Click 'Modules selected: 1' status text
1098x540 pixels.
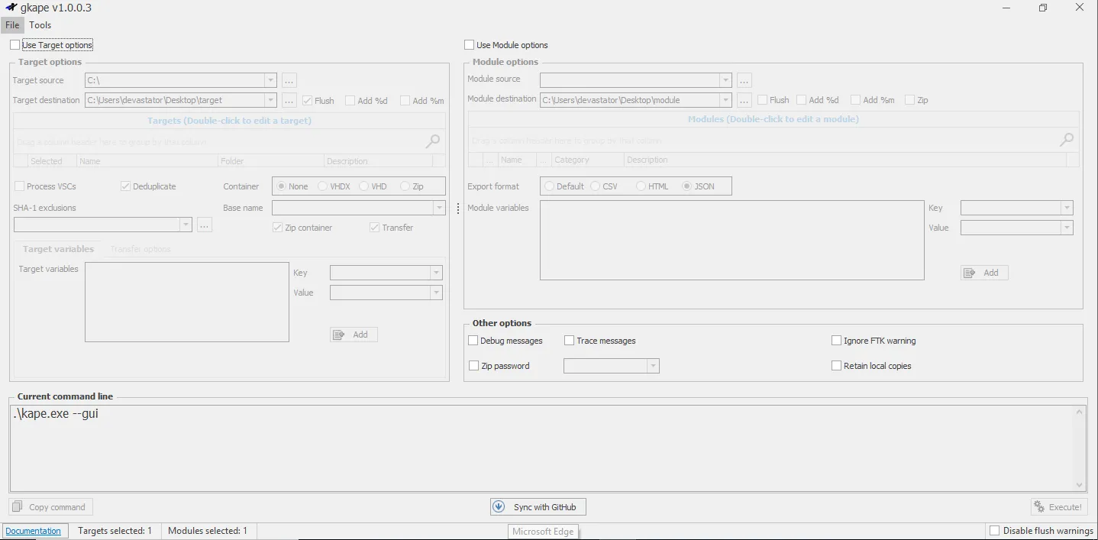[x=208, y=531]
